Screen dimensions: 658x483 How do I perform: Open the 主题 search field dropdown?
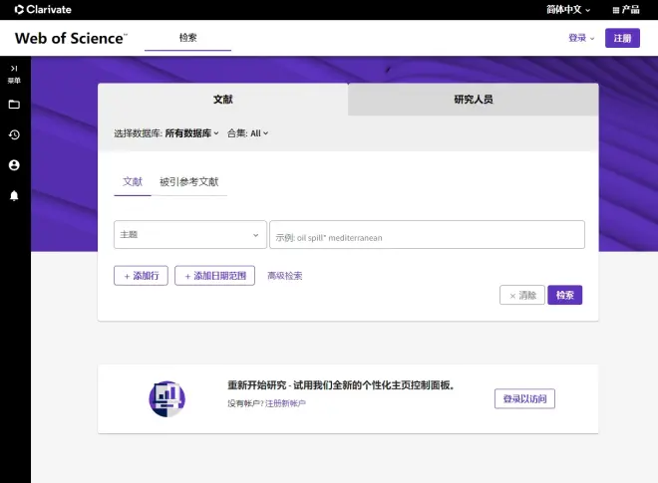[190, 234]
